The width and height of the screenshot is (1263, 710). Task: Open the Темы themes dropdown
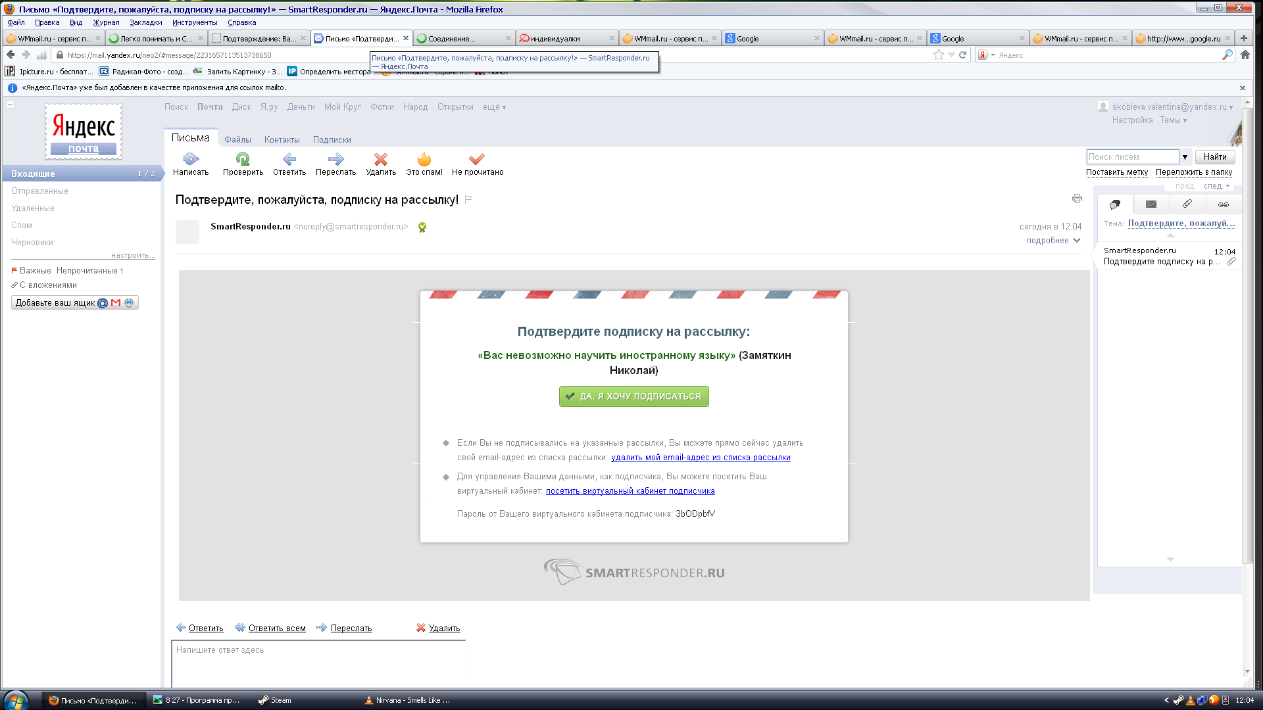1174,120
